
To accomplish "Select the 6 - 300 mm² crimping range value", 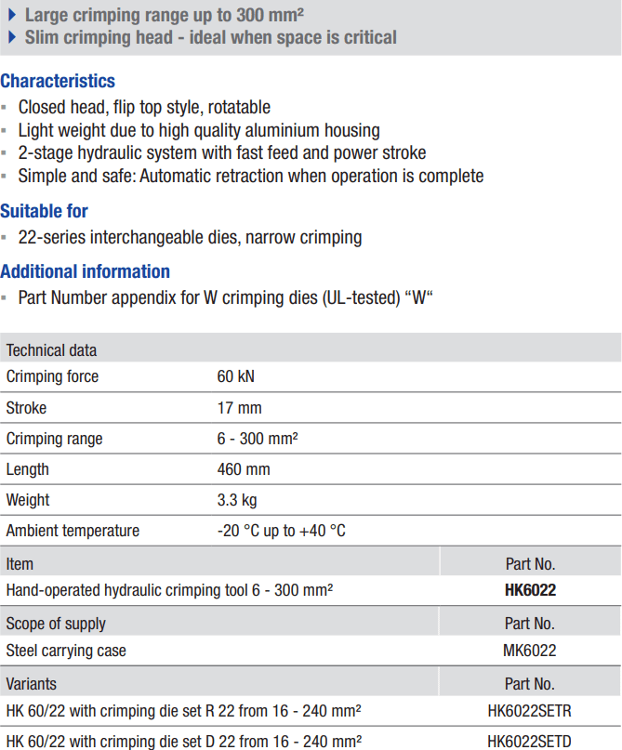I will click(x=258, y=439).
